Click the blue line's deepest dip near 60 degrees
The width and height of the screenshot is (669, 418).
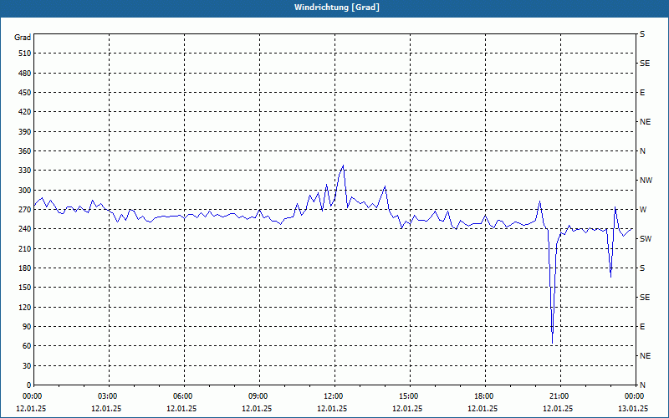[552, 343]
